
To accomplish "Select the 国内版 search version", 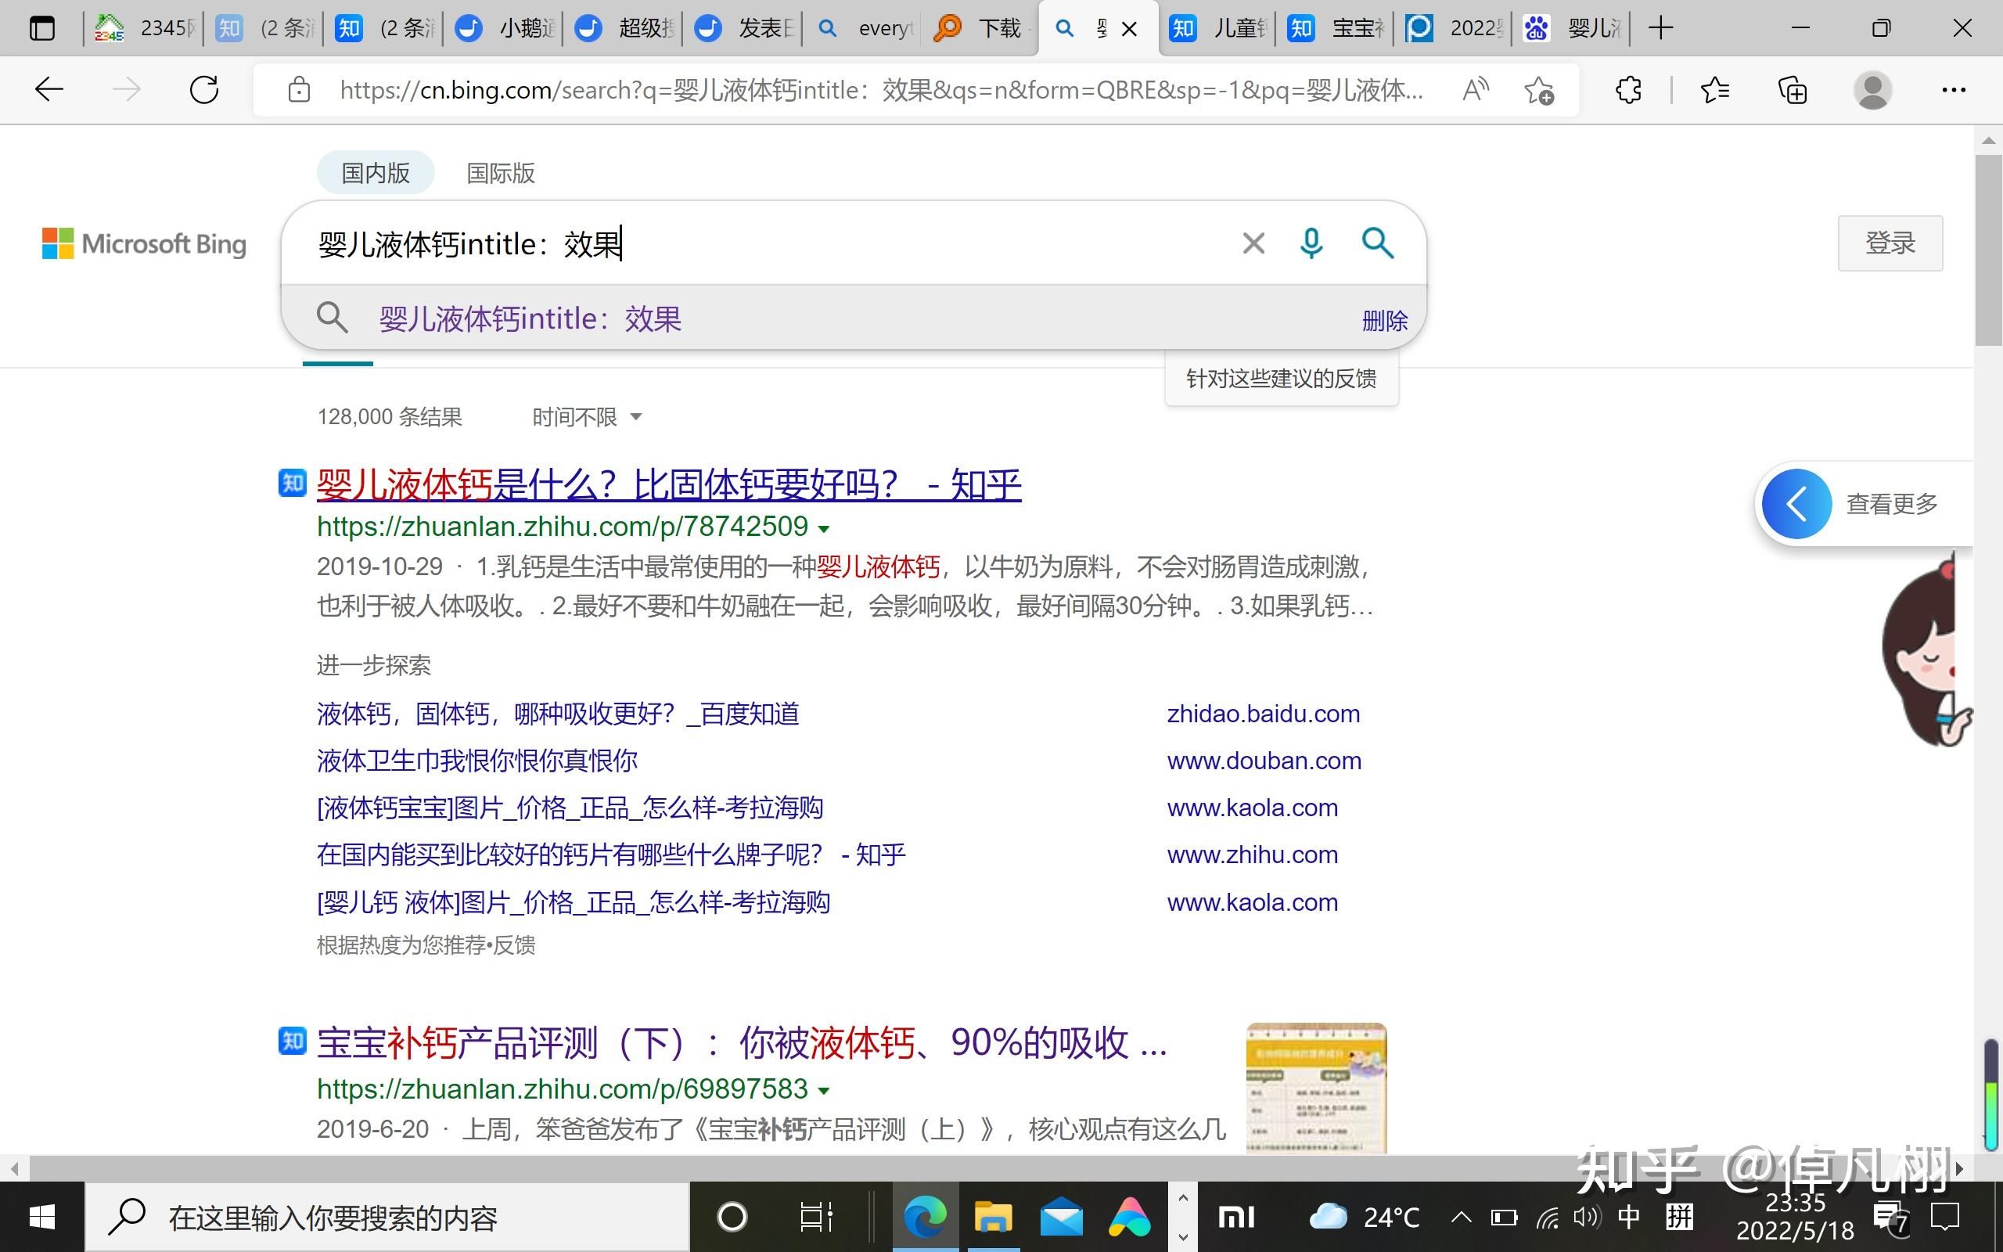I will [376, 172].
